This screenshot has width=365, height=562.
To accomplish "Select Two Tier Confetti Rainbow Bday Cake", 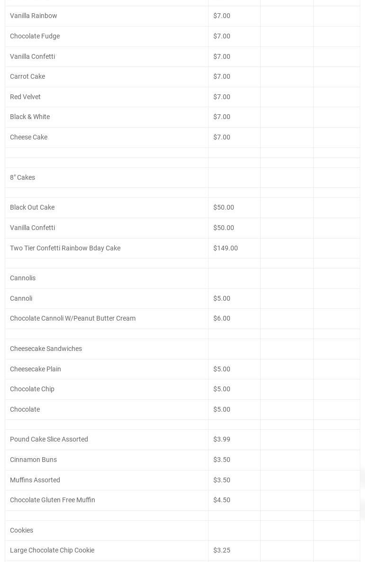I will tap(65, 248).
